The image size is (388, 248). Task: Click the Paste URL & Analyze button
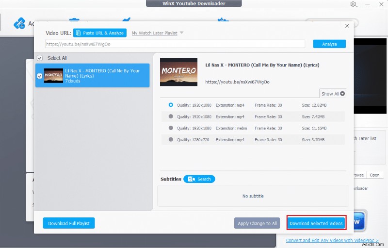(100, 33)
